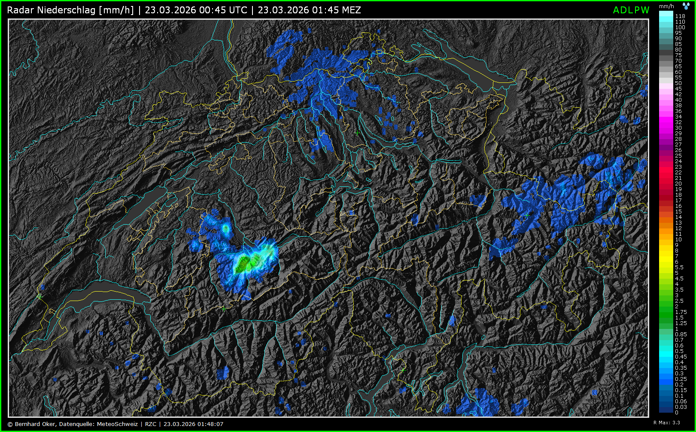Select the green ADLPW label
The image size is (696, 432).
click(631, 10)
